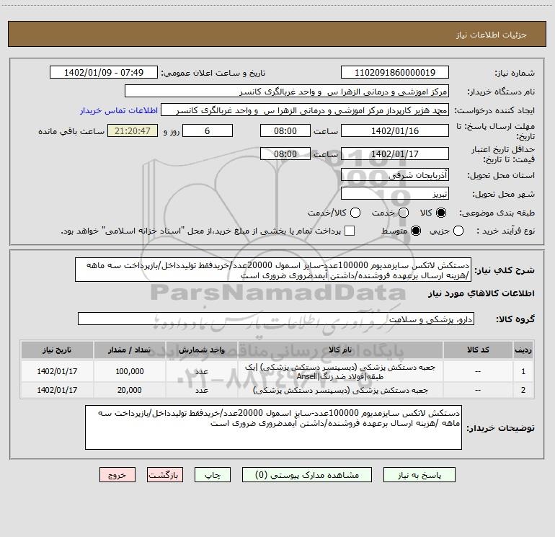Click the row 2 unit cell عدد
Screen dimensions: 555x537
(201, 390)
